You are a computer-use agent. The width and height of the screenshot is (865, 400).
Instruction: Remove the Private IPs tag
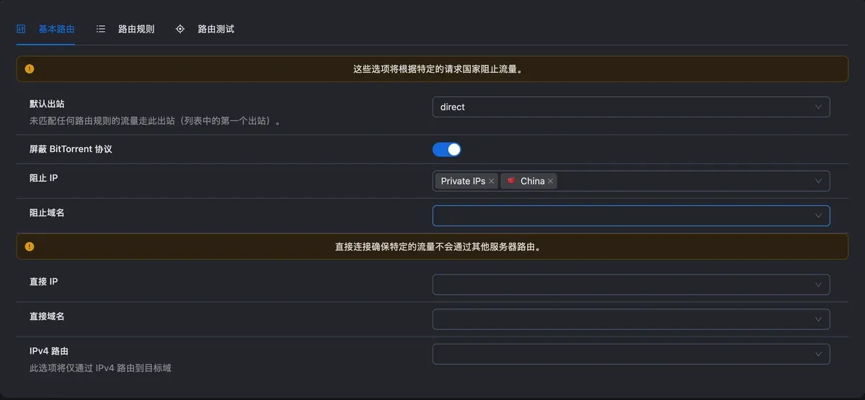click(492, 182)
